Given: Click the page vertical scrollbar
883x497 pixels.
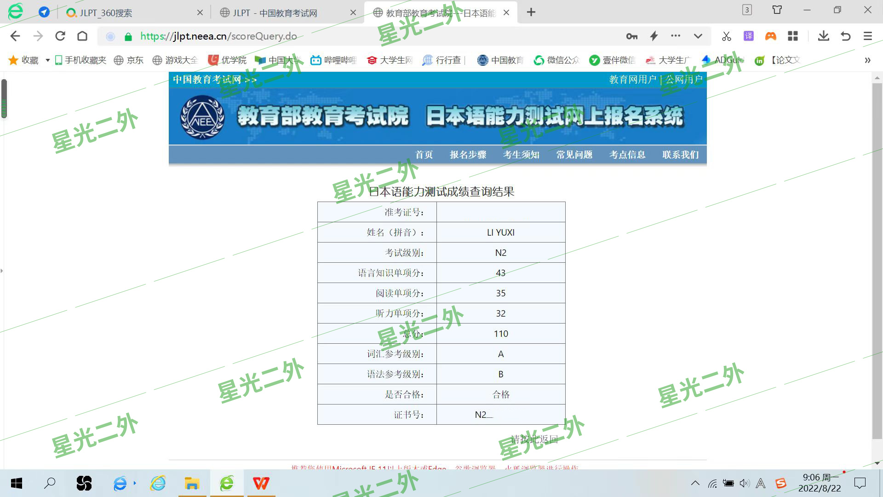Looking at the screenshot, I should pos(877,261).
